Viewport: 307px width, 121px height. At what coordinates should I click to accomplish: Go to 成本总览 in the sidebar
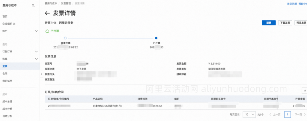7,101
